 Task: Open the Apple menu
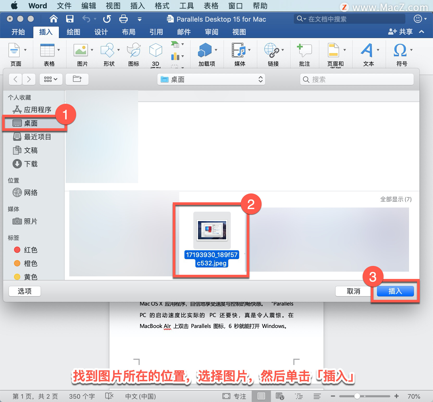14,5
